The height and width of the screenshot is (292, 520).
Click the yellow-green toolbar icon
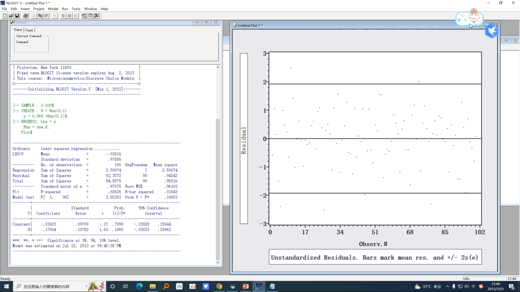click(54, 16)
